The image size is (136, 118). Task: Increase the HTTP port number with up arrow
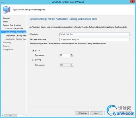(x=72, y=54)
